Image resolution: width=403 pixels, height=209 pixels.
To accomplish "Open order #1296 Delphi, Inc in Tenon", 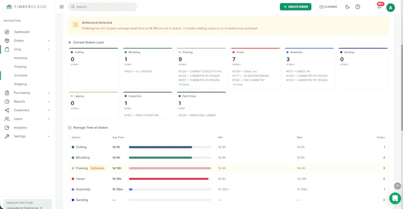I will [245, 72].
